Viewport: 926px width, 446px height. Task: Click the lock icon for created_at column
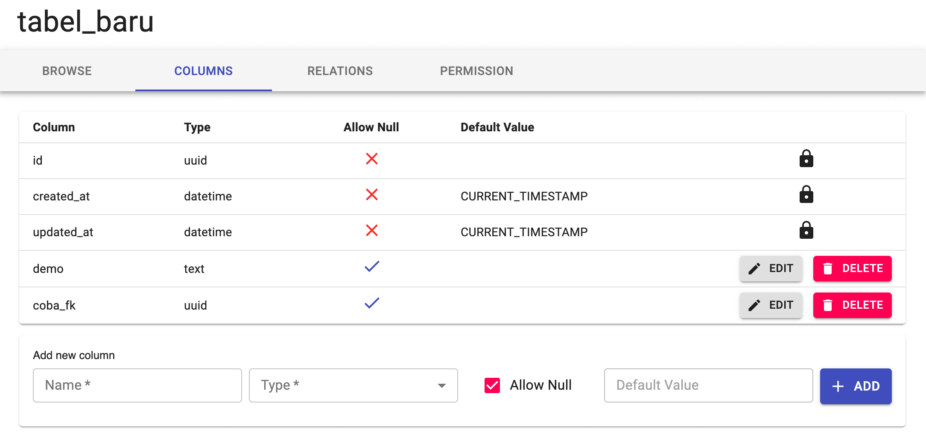tap(806, 194)
